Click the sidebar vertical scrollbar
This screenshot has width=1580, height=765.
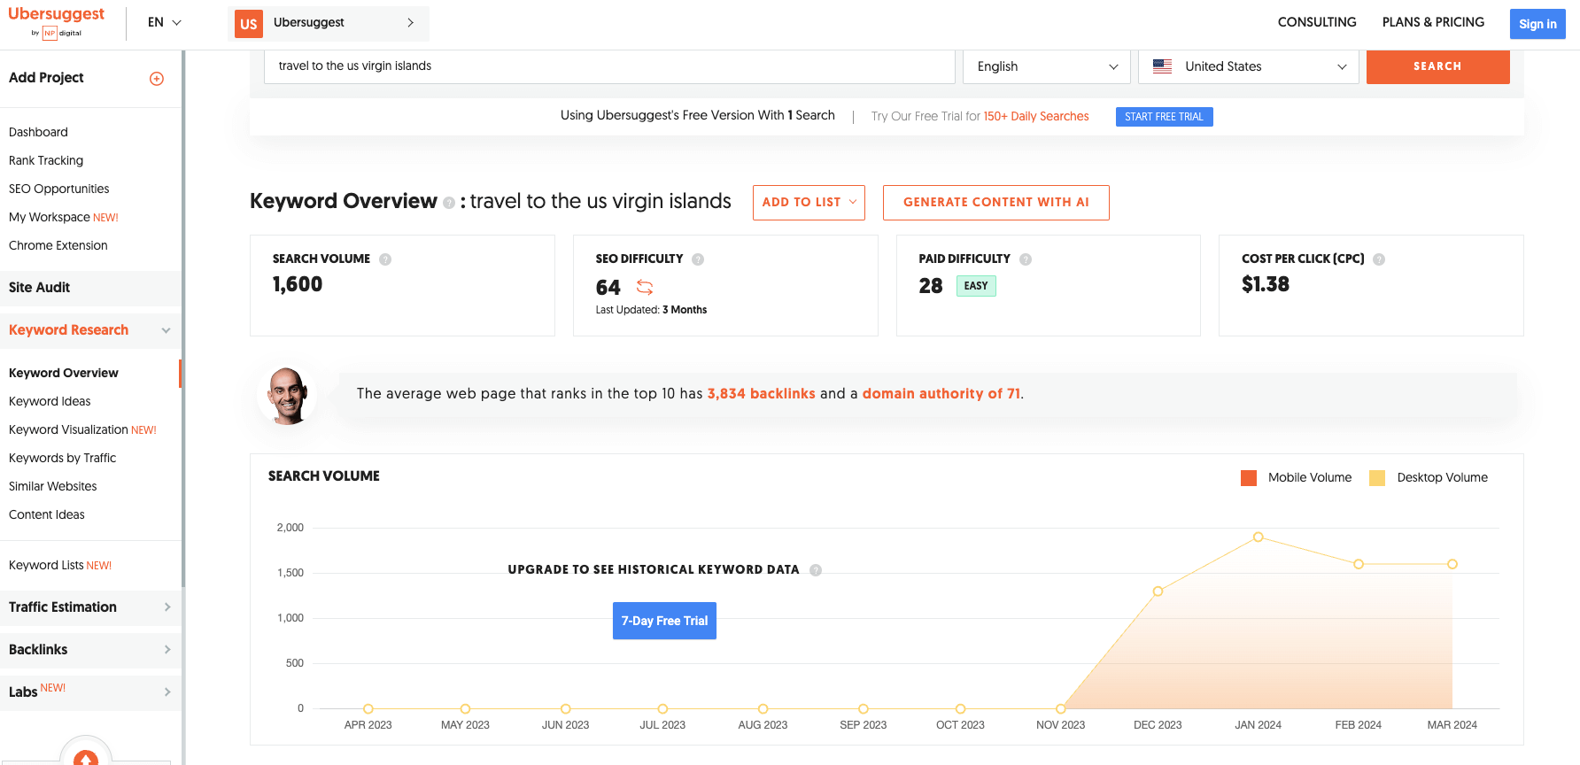point(183,319)
